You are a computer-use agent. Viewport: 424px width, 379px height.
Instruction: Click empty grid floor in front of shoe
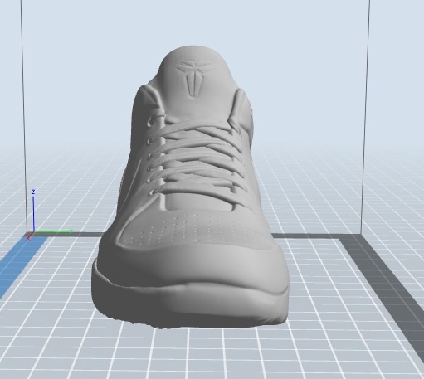[x=193, y=354]
